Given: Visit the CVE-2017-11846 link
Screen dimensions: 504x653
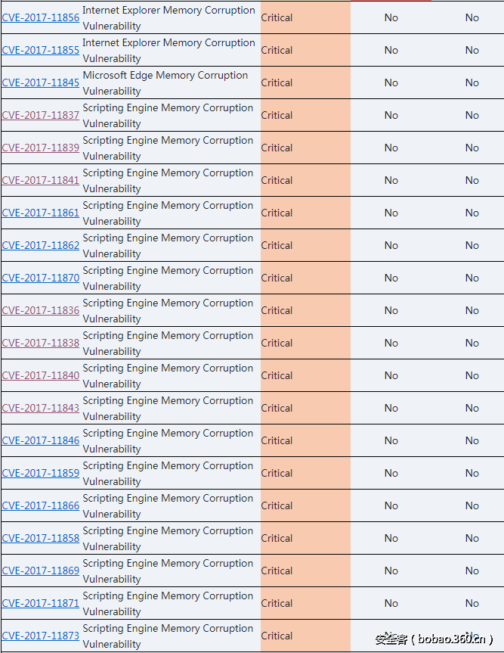Looking at the screenshot, I should point(40,441).
